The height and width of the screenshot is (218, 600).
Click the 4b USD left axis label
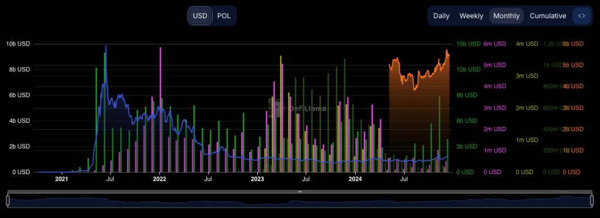[19, 121]
